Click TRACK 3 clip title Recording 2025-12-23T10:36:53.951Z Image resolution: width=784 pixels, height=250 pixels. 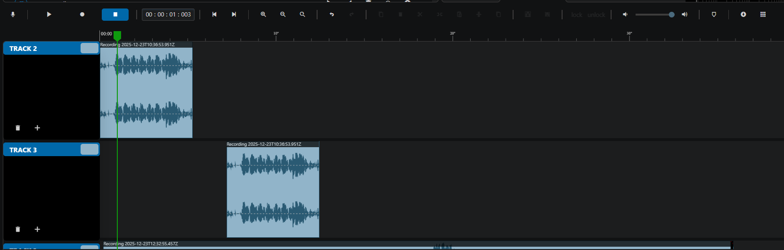click(x=264, y=144)
